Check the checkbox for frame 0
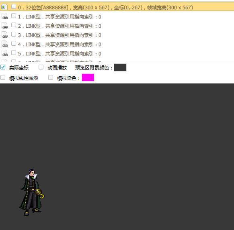The height and width of the screenshot is (230, 234). point(14,6)
